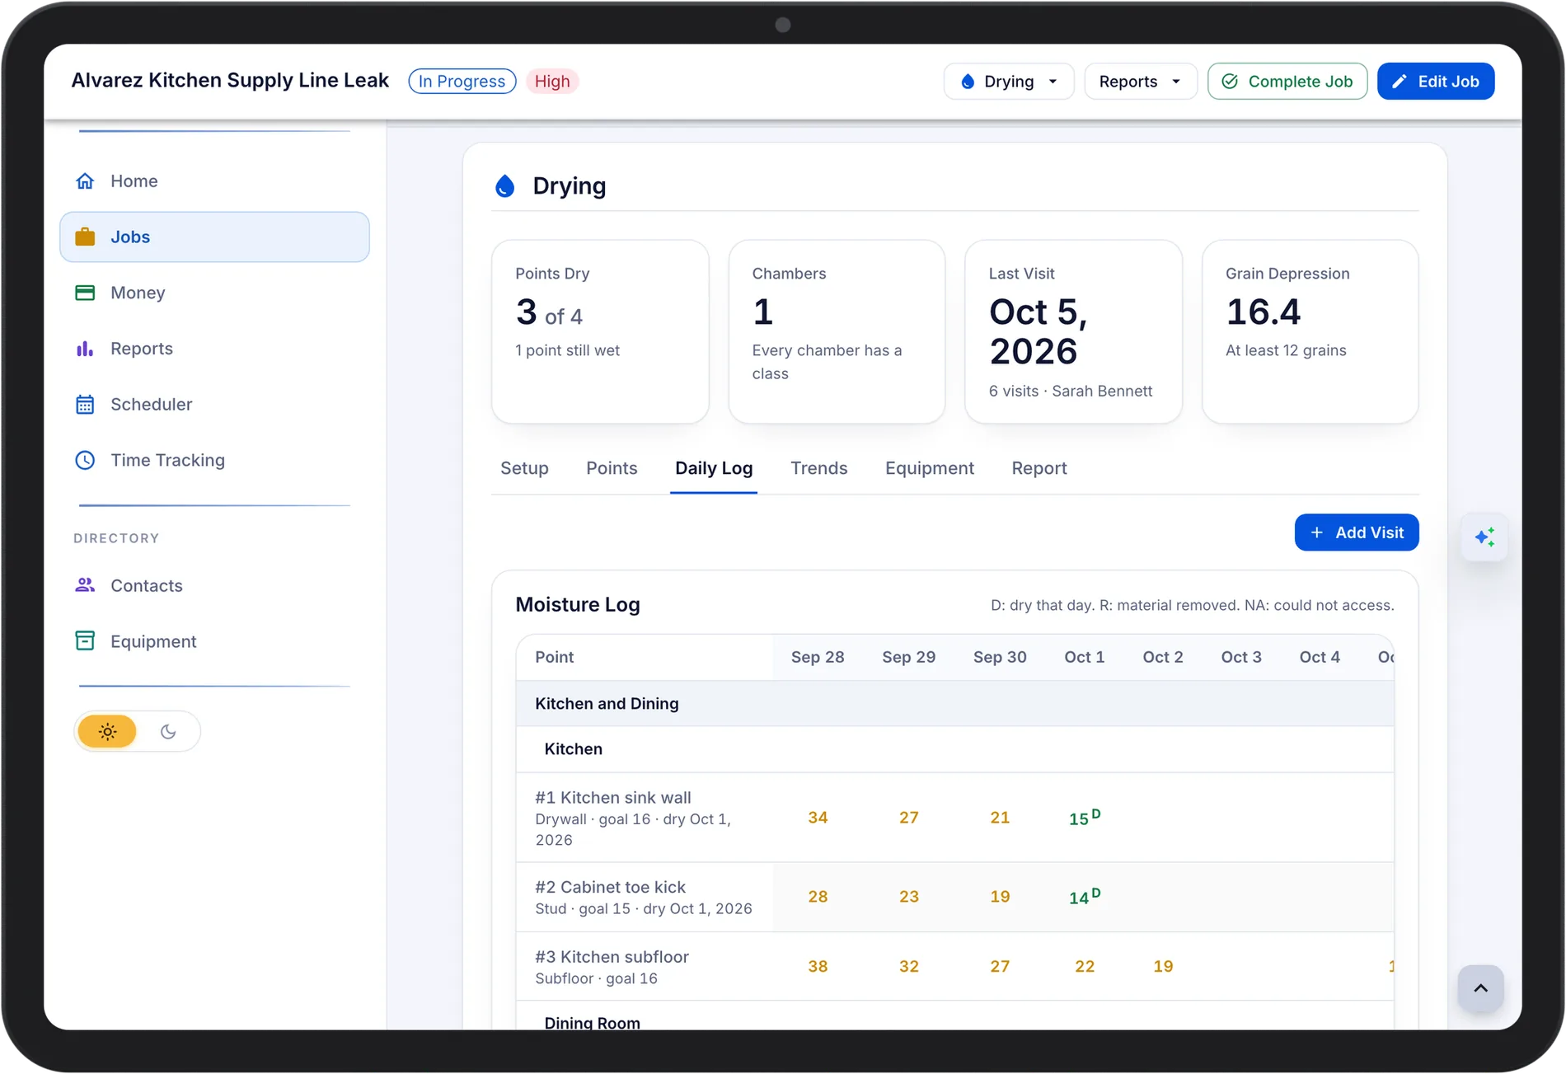Screen dimensions: 1566x1074
Task: Click the Complete Job button
Action: click(1287, 82)
